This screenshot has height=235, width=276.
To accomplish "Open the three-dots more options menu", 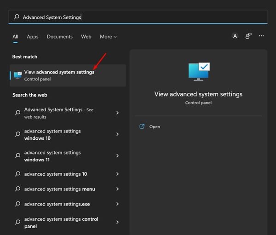I will tap(261, 36).
